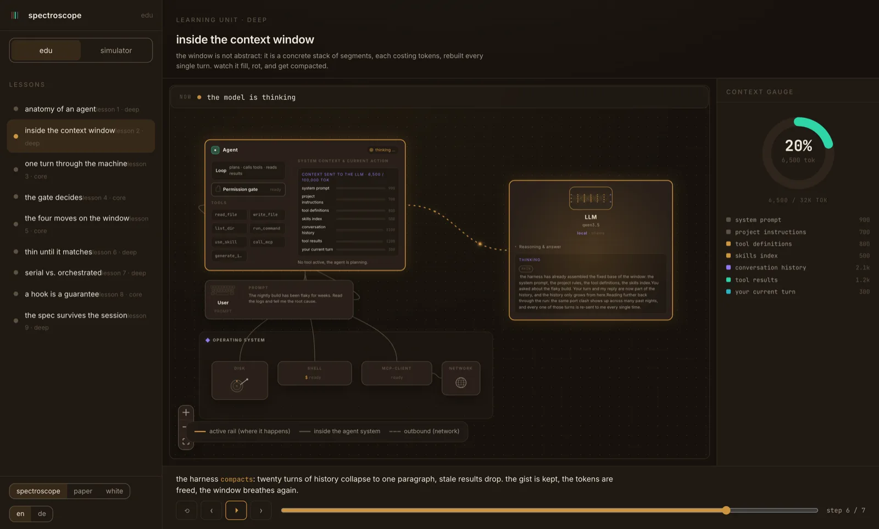Click the LLM chip icon

[591, 198]
